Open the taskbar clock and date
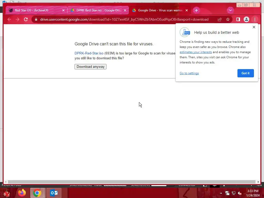 click(x=253, y=193)
